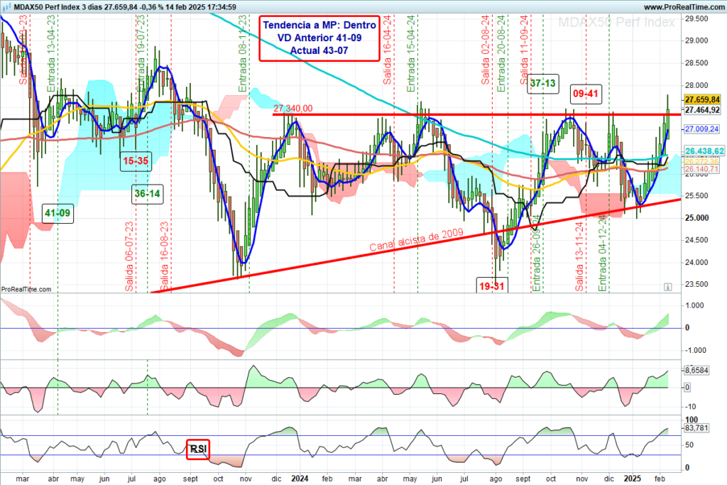Select the Canal alcista de 2009 trendline text
Image resolution: width=727 pixels, height=485 pixels.
[x=416, y=241]
